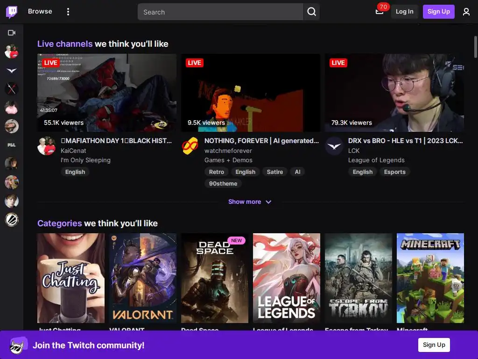Open Minecraft category cover

[x=430, y=278]
